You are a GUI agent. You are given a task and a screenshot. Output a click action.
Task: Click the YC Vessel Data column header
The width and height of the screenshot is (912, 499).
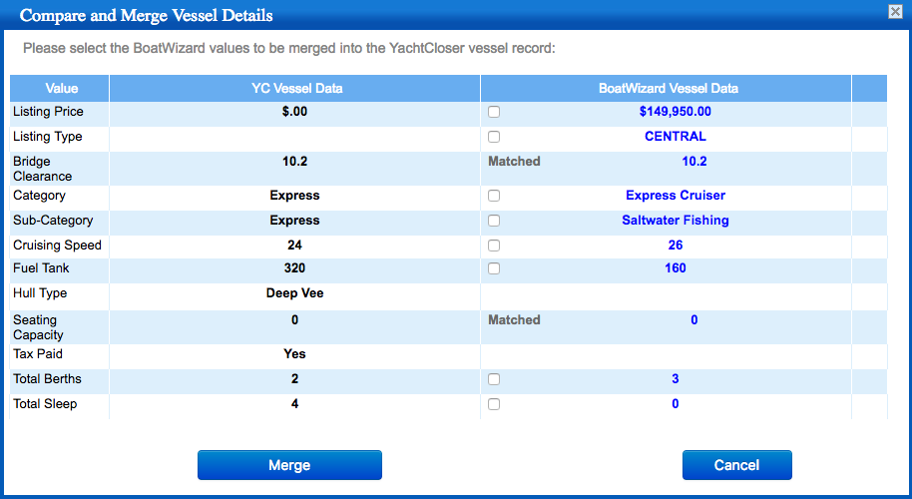[x=295, y=89]
